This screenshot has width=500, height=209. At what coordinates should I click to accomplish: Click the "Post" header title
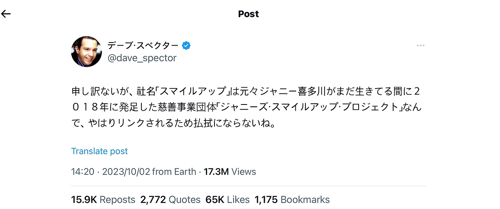coord(248,14)
